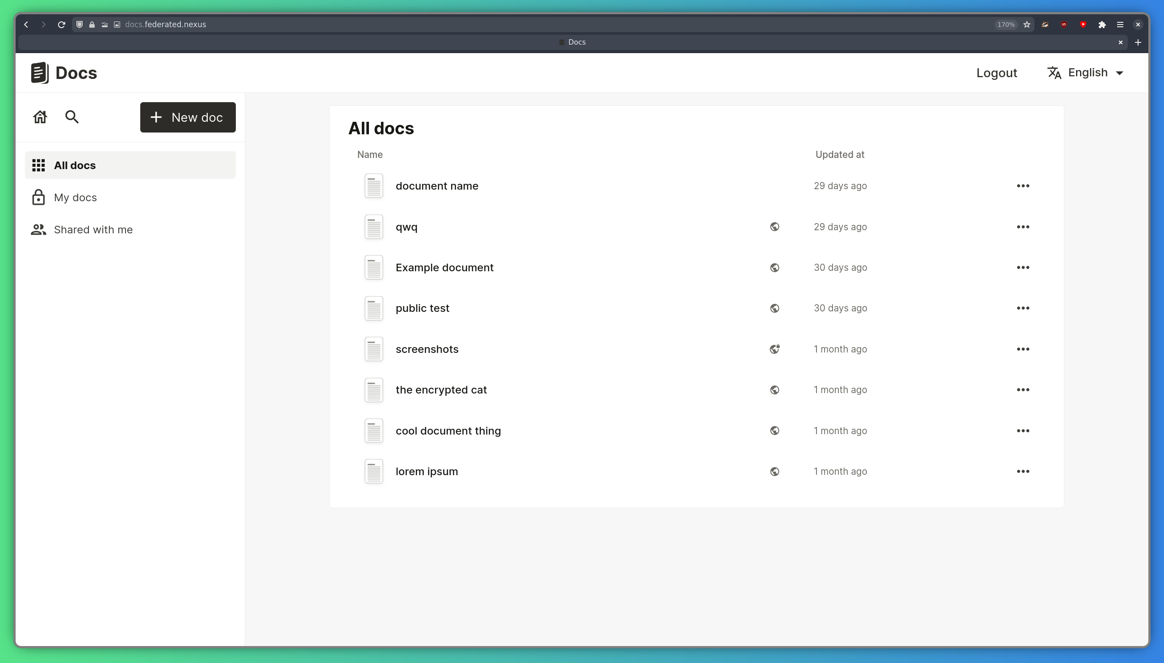
Task: Select the All docs grid icon
Action: point(39,165)
